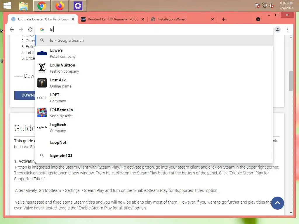
Task: Switch to Resident Evil HD Remaster tab
Action: [x=112, y=19]
